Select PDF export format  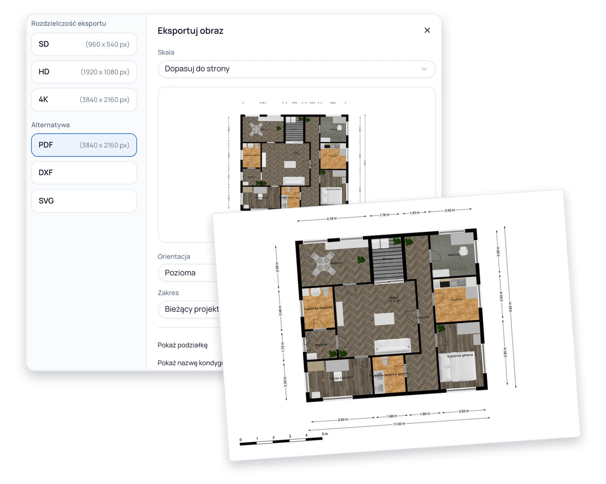[84, 145]
